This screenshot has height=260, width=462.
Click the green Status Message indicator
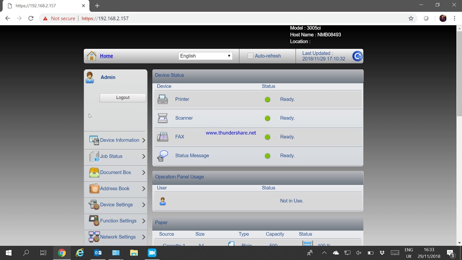click(267, 156)
